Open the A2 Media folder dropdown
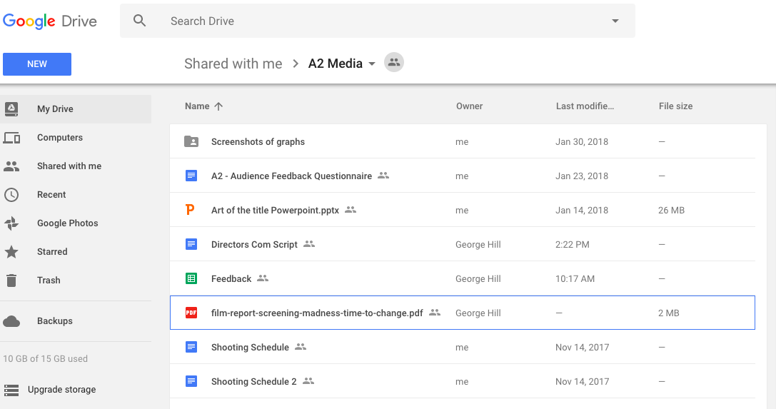Image resolution: width=776 pixels, height=409 pixels. pyautogui.click(x=371, y=64)
